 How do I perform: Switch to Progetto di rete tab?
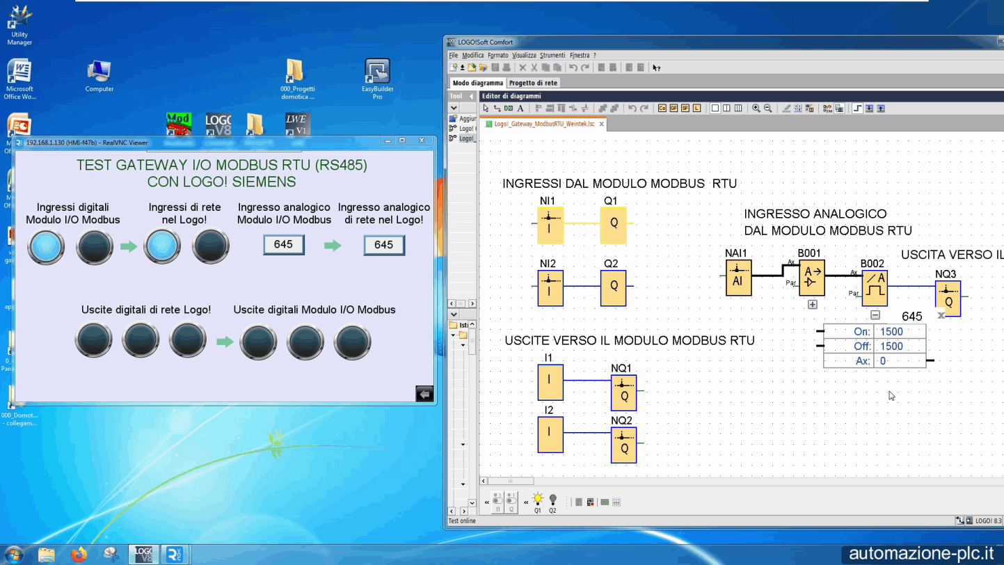coord(533,83)
